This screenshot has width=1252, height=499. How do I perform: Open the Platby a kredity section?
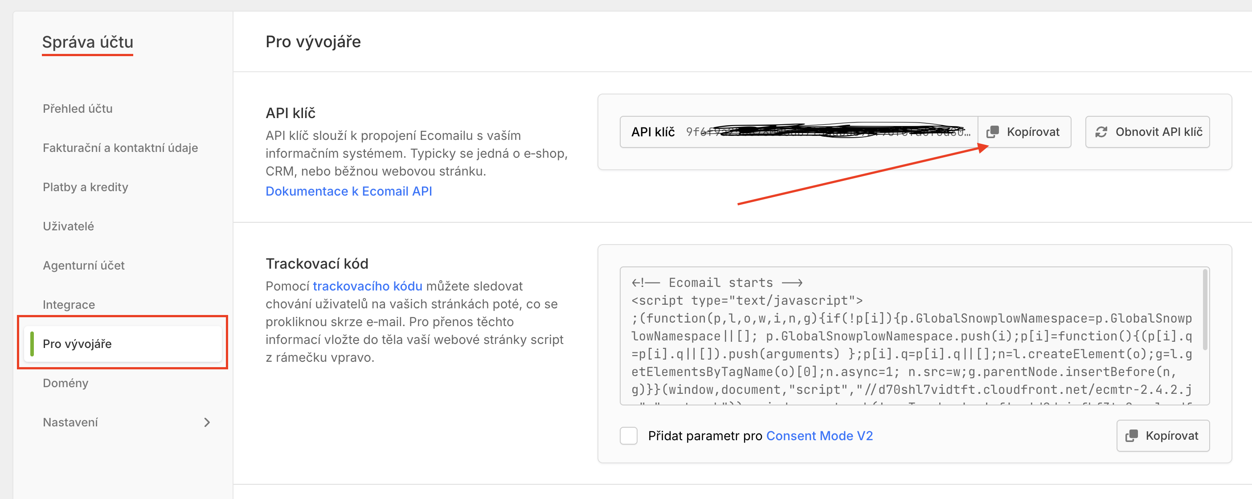(x=86, y=187)
